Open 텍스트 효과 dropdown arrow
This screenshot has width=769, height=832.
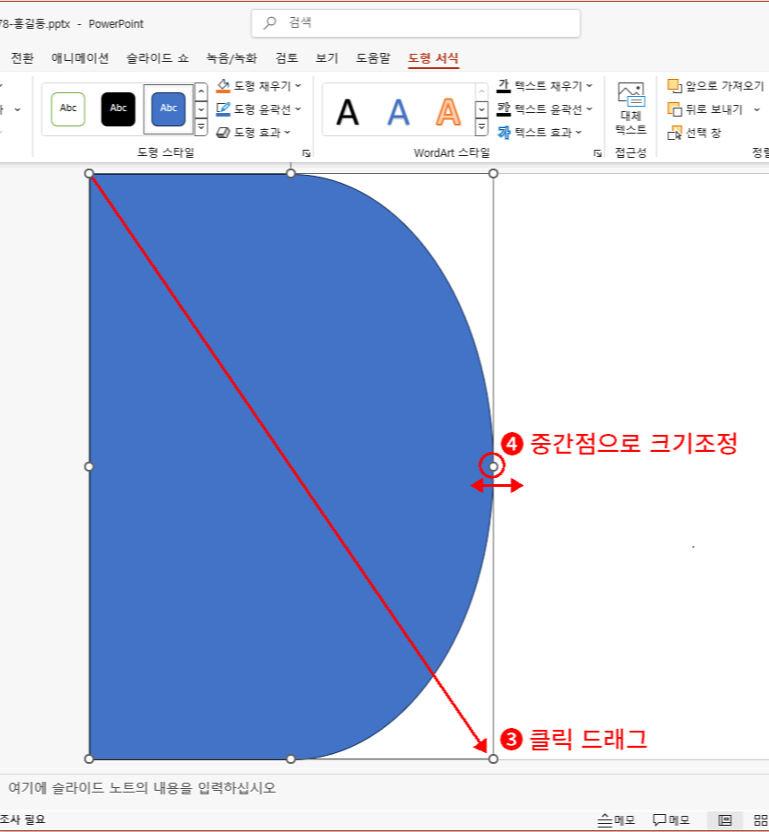pyautogui.click(x=579, y=132)
